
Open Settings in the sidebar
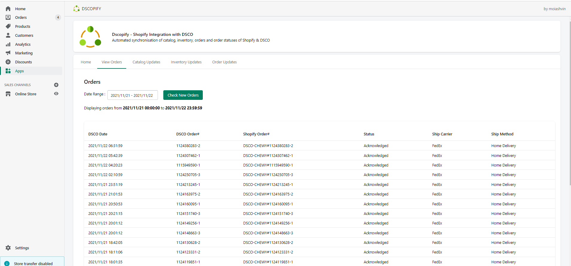[22, 248]
